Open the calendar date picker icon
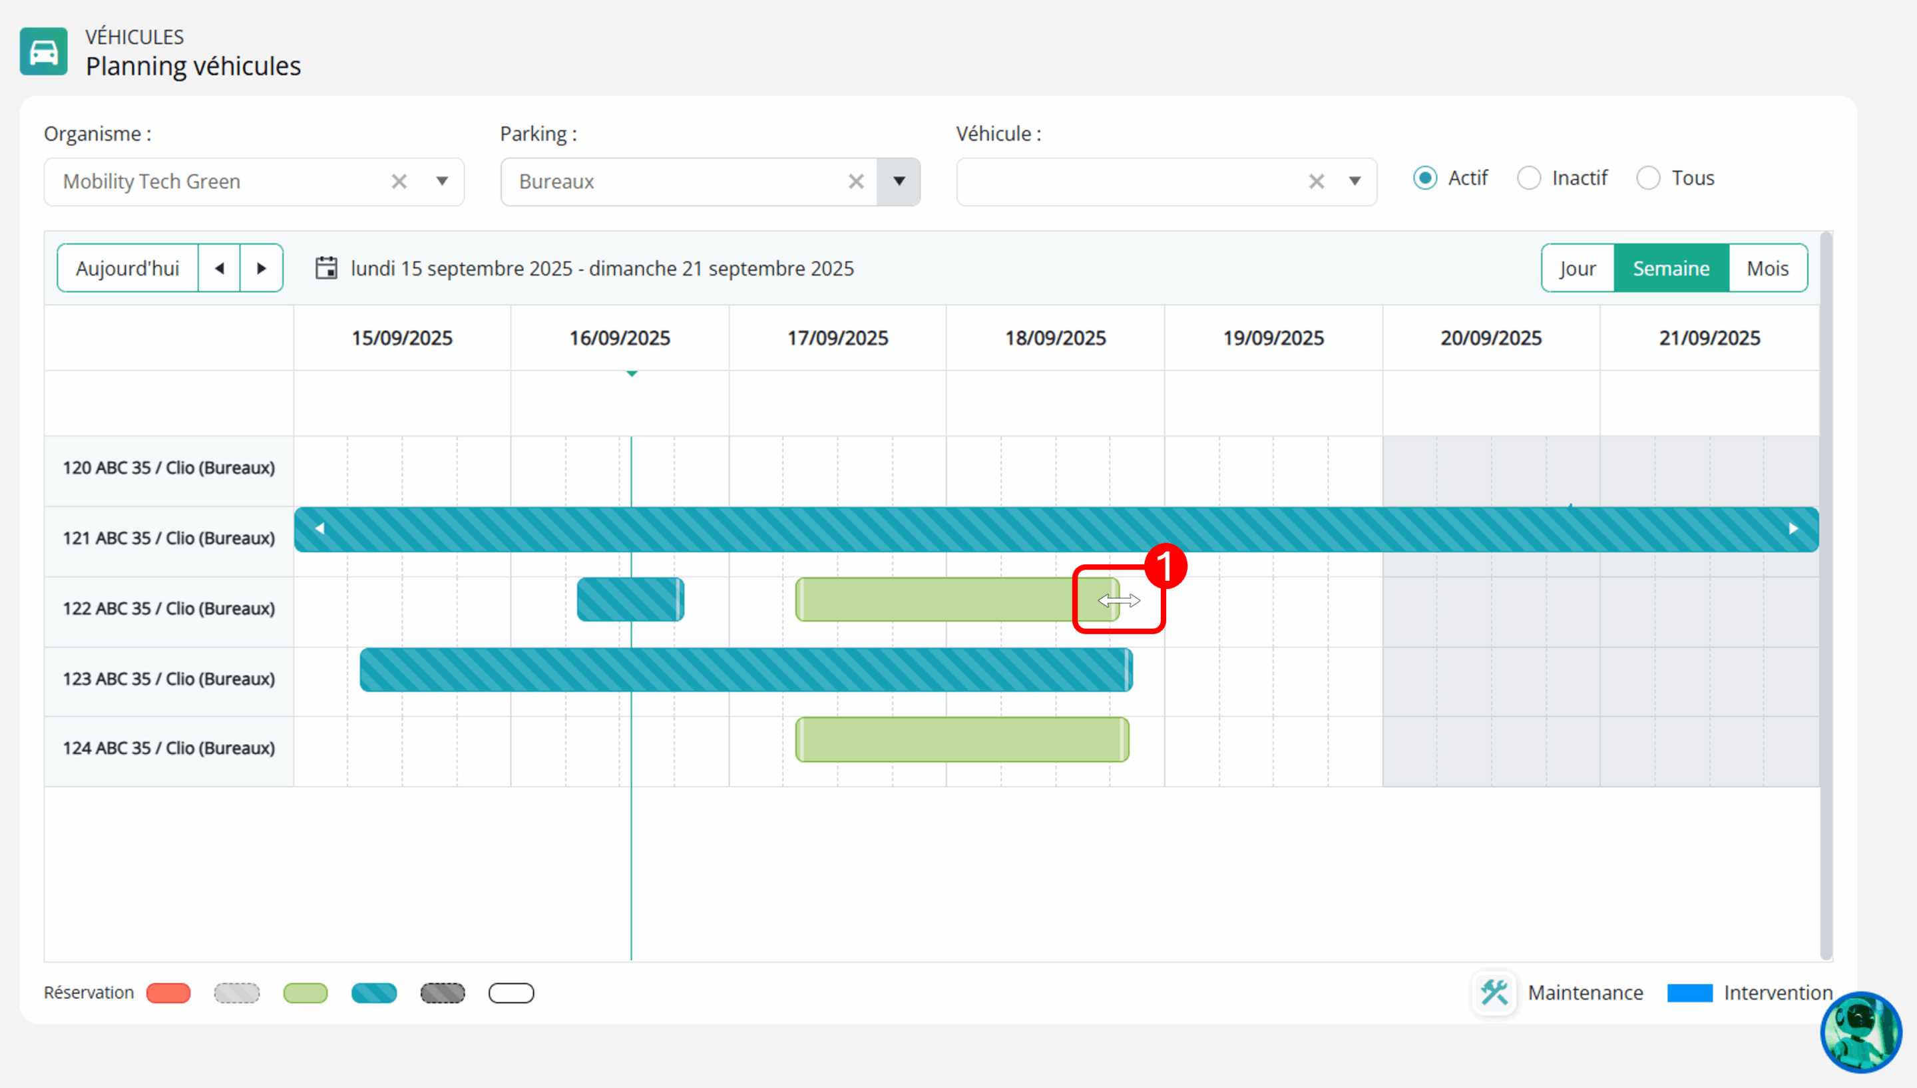Image resolution: width=1917 pixels, height=1088 pixels. click(x=326, y=268)
